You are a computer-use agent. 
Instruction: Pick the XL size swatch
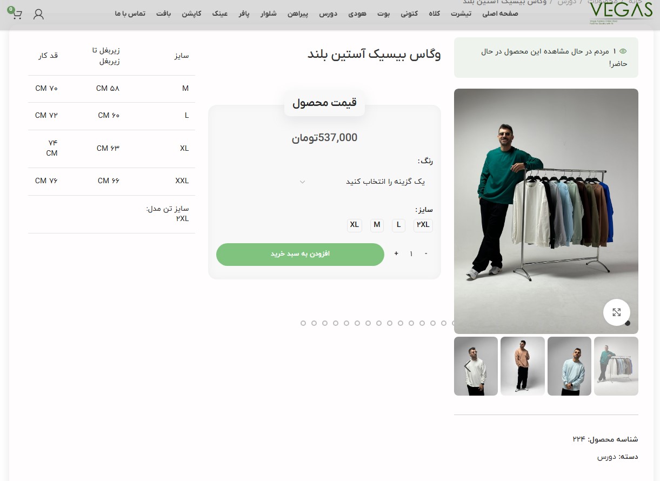pyautogui.click(x=354, y=225)
